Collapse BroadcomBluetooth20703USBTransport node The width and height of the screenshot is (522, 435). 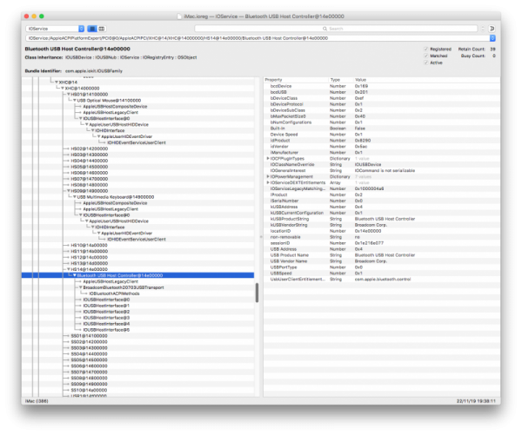tap(81, 287)
